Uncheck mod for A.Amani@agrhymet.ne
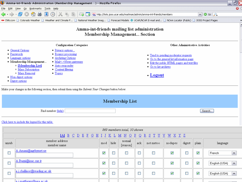The width and height of the screenshot is (242, 182). [x=104, y=153]
